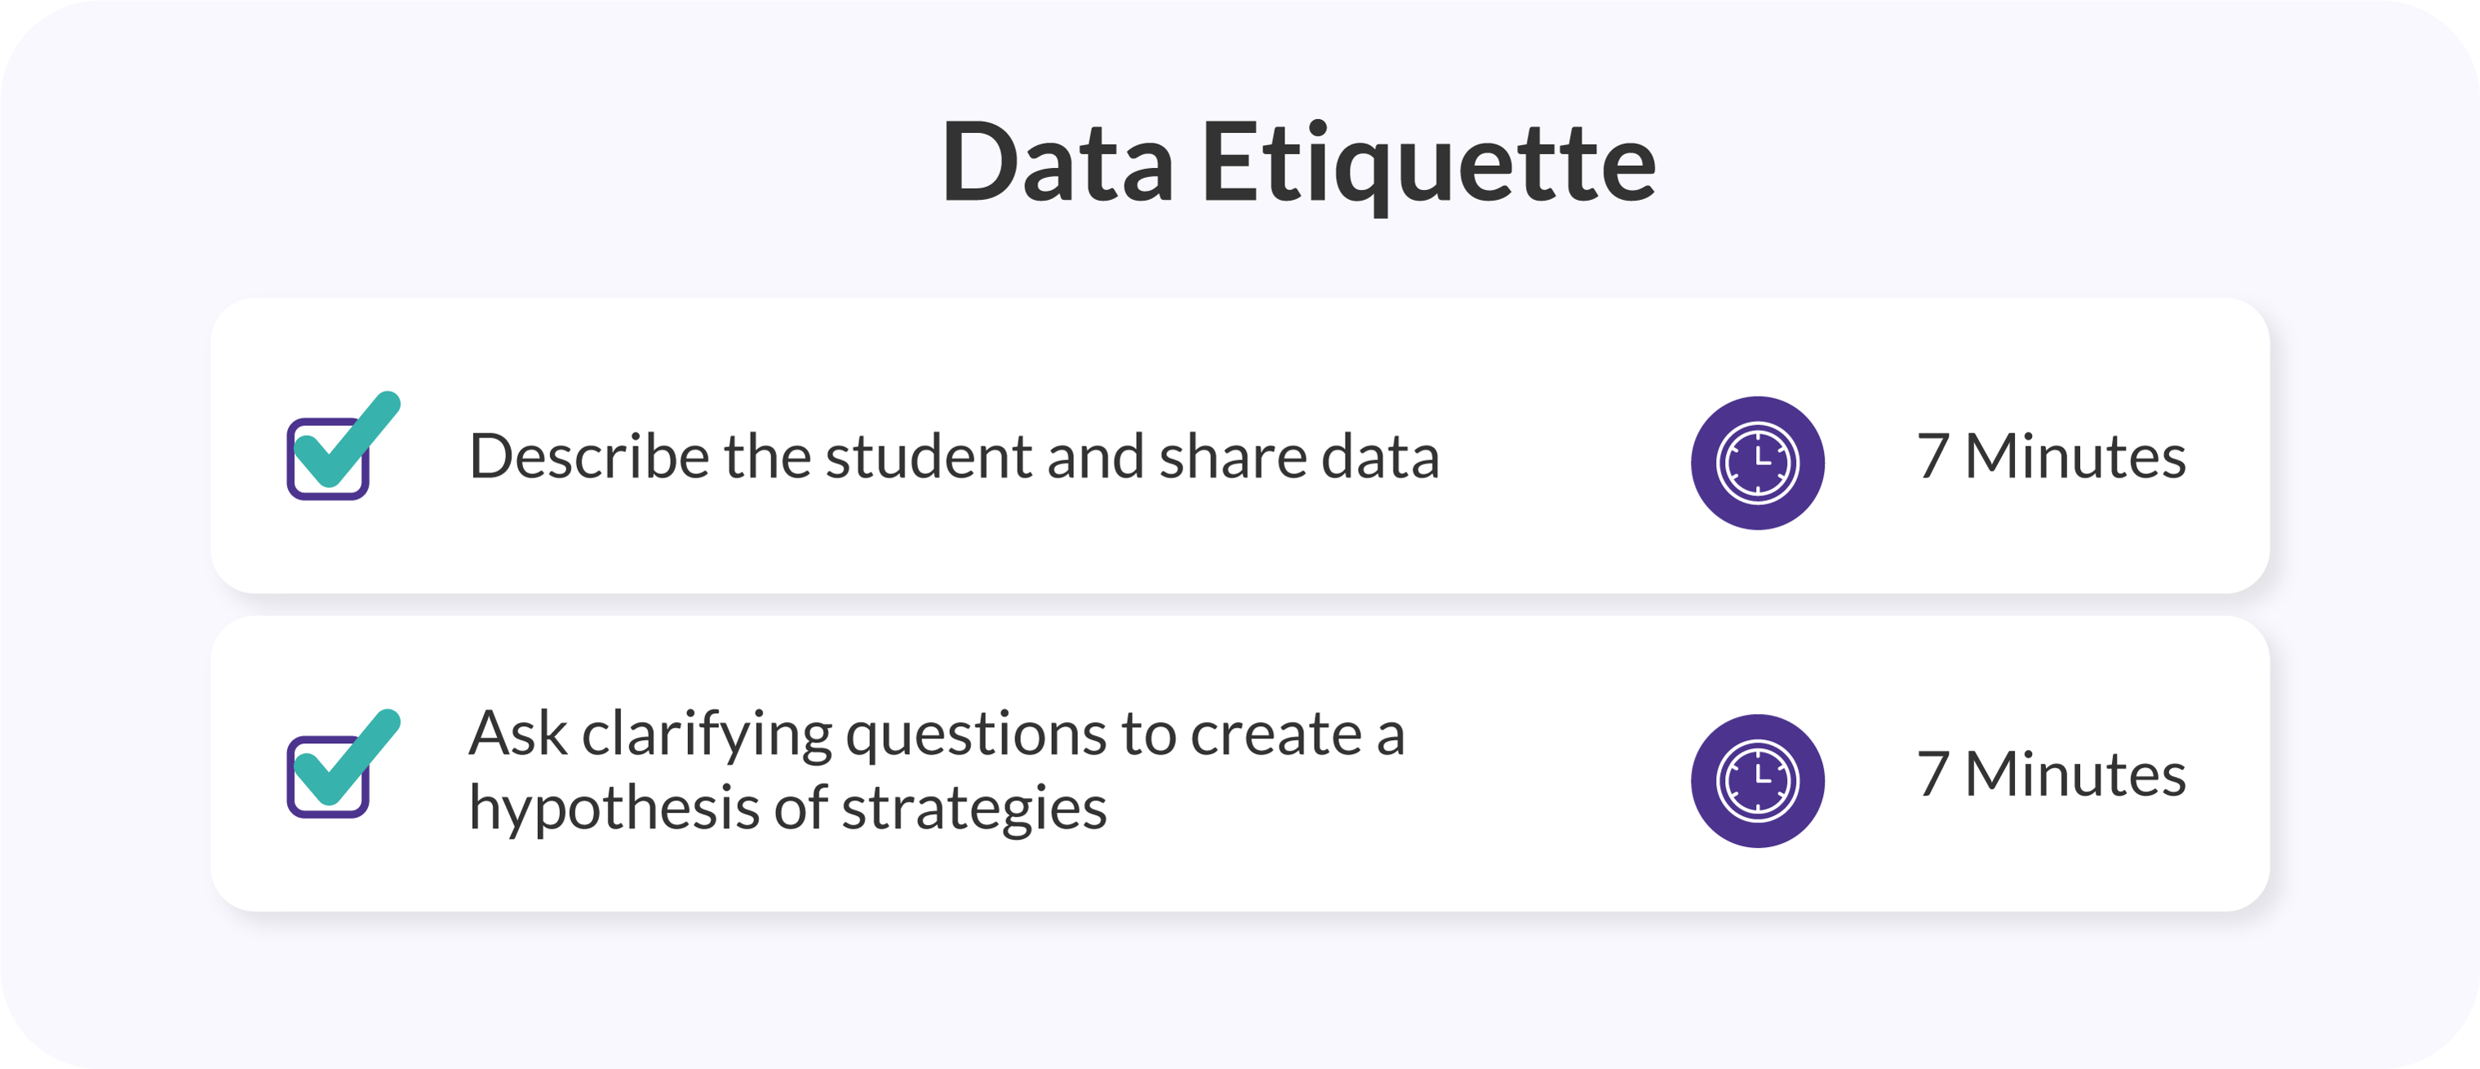Screen dimensions: 2480x1069
Task: Select the Data Etiquette heading
Action: click(x=1298, y=164)
